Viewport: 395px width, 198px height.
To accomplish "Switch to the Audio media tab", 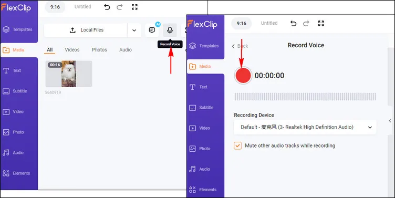I will coord(126,50).
